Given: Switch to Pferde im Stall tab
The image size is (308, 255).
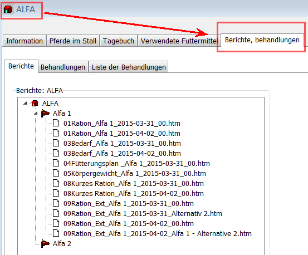Looking at the screenshot, I should [73, 41].
